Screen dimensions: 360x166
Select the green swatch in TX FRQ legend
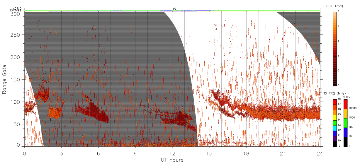click(x=335, y=123)
